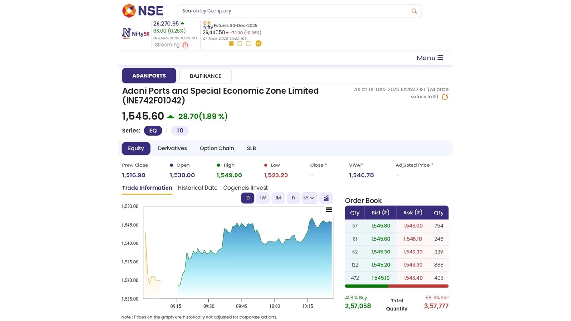Open the chart hamburger options menu
The height and width of the screenshot is (321, 571).
click(329, 210)
